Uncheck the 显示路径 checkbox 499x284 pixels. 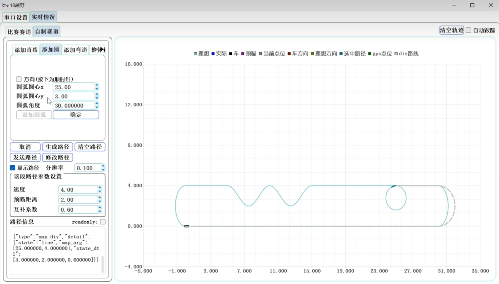coord(12,168)
